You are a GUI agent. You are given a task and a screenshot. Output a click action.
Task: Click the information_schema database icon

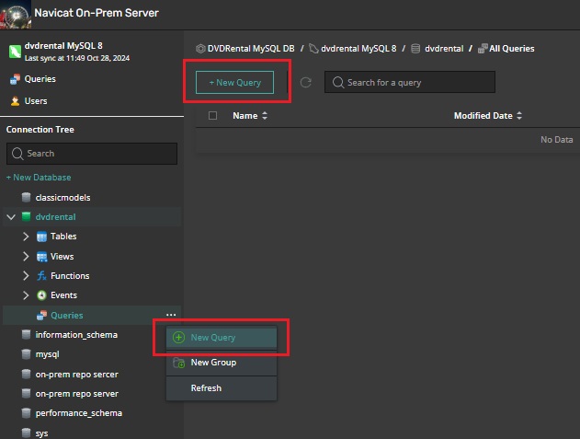(26, 335)
